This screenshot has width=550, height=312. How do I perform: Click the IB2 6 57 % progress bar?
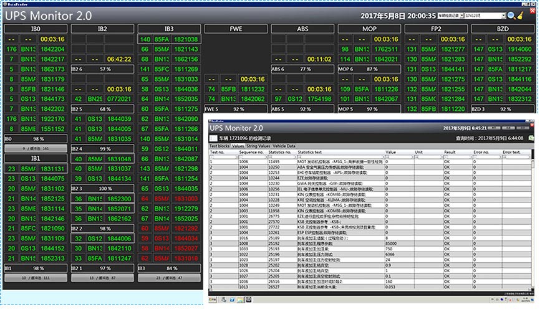[102, 69]
